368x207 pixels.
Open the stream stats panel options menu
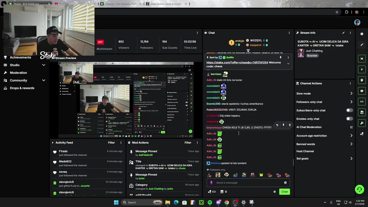(x=197, y=33)
